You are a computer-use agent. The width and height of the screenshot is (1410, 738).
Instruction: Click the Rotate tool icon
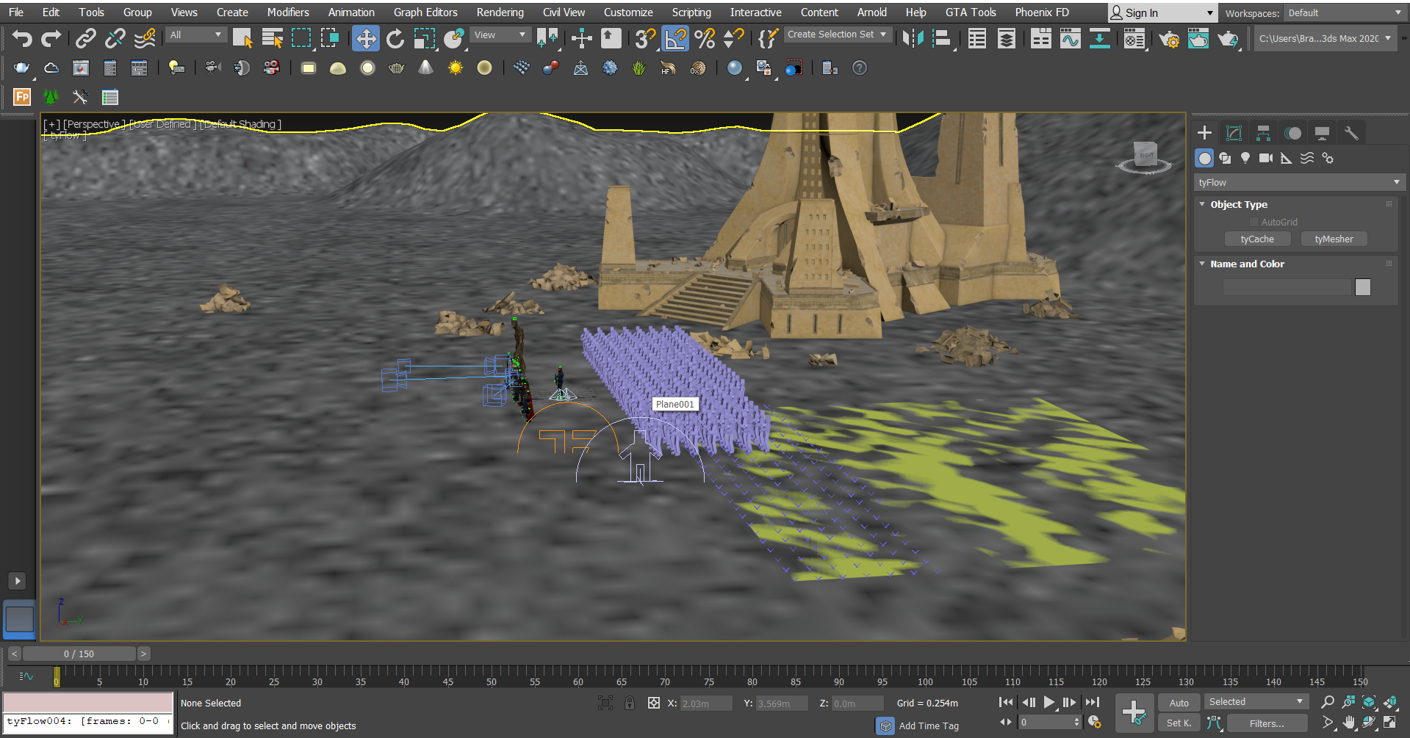(395, 38)
